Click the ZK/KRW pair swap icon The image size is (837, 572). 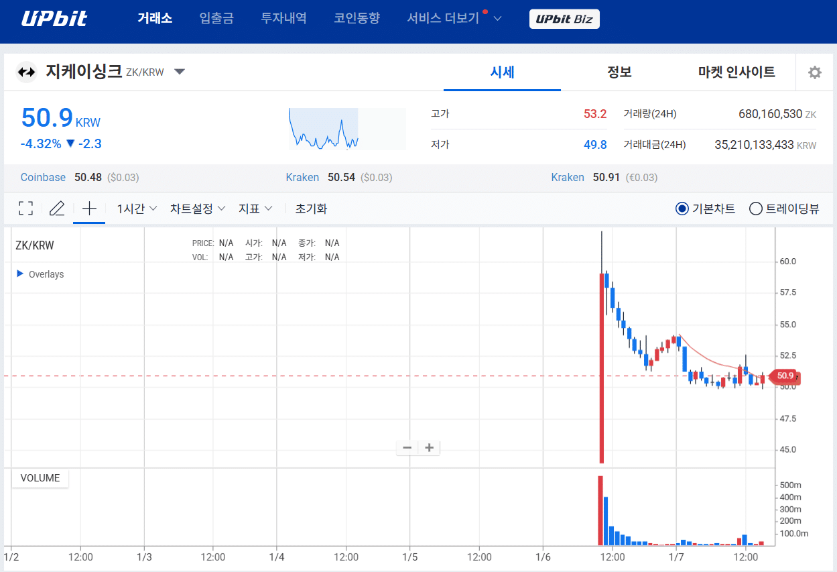(x=25, y=71)
